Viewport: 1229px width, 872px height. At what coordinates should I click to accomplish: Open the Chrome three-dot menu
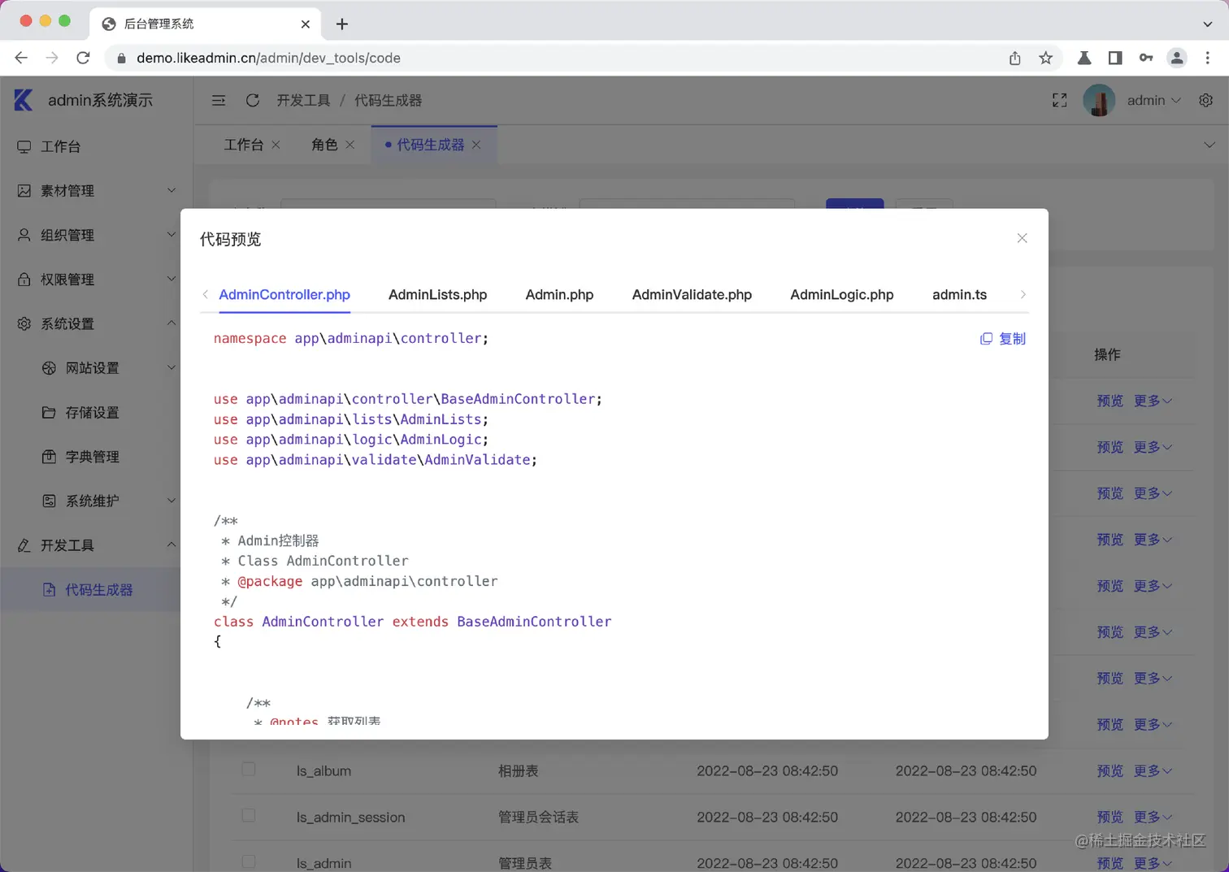point(1208,58)
